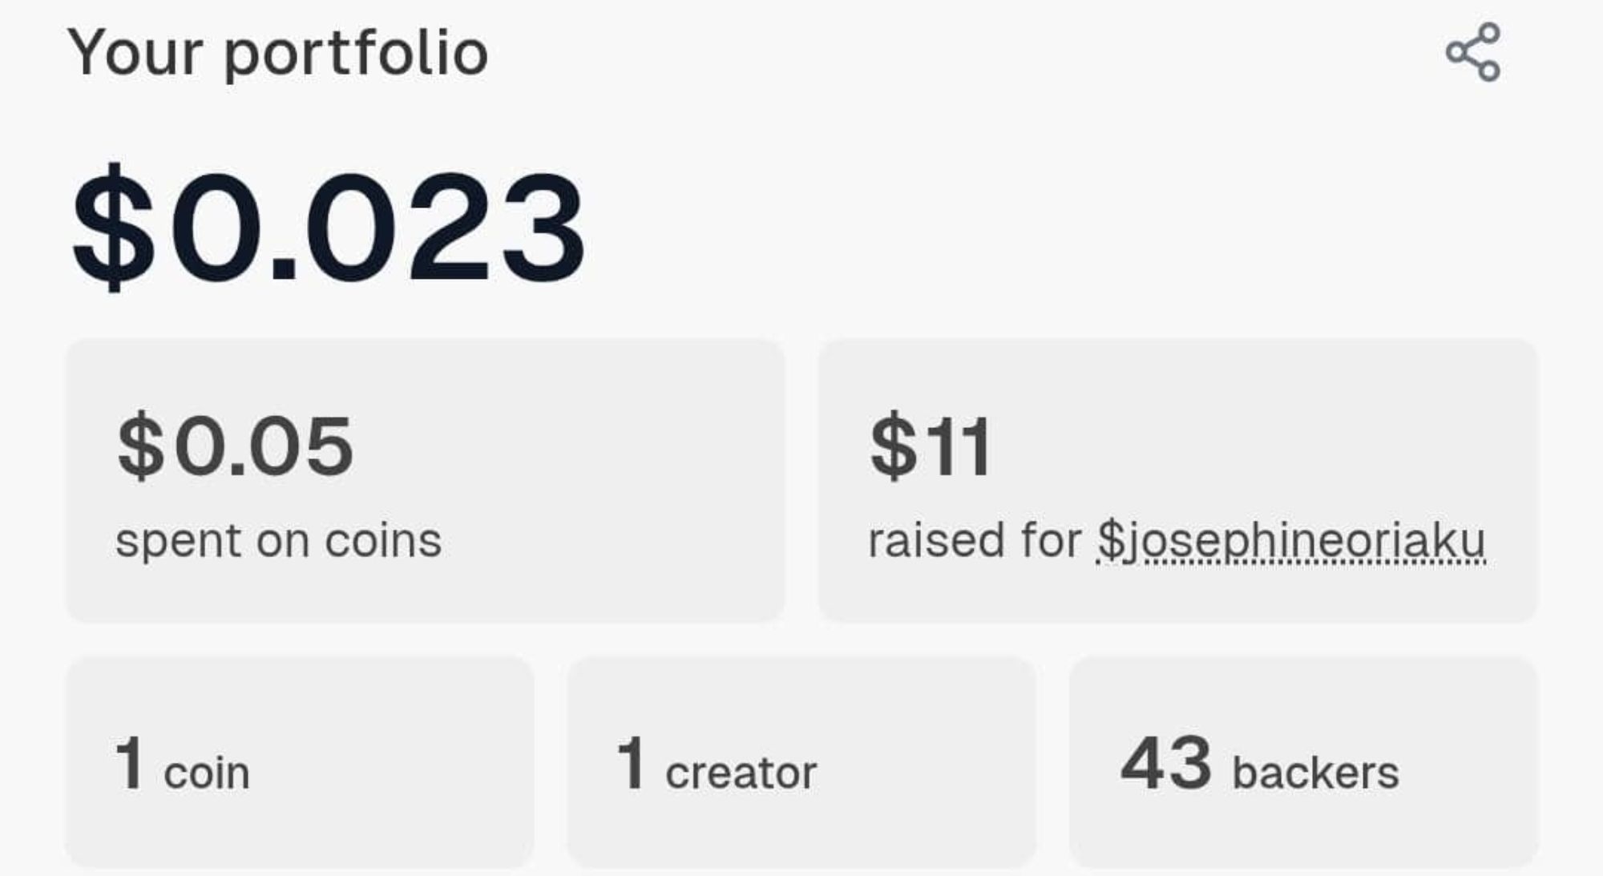The width and height of the screenshot is (1603, 876).
Task: Open the $josephineoriaku creator link
Action: pos(1291,540)
